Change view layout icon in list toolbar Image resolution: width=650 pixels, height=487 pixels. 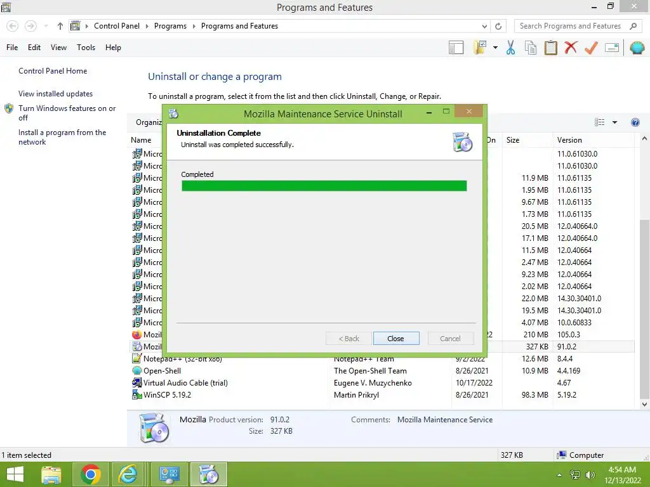tap(599, 122)
